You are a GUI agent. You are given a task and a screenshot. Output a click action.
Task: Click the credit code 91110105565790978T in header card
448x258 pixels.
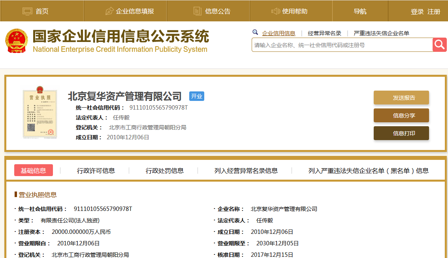[x=158, y=108]
